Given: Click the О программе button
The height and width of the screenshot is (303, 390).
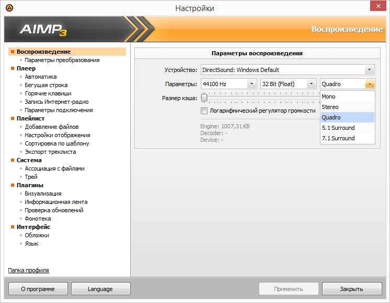Looking at the screenshot, I should pyautogui.click(x=37, y=289).
